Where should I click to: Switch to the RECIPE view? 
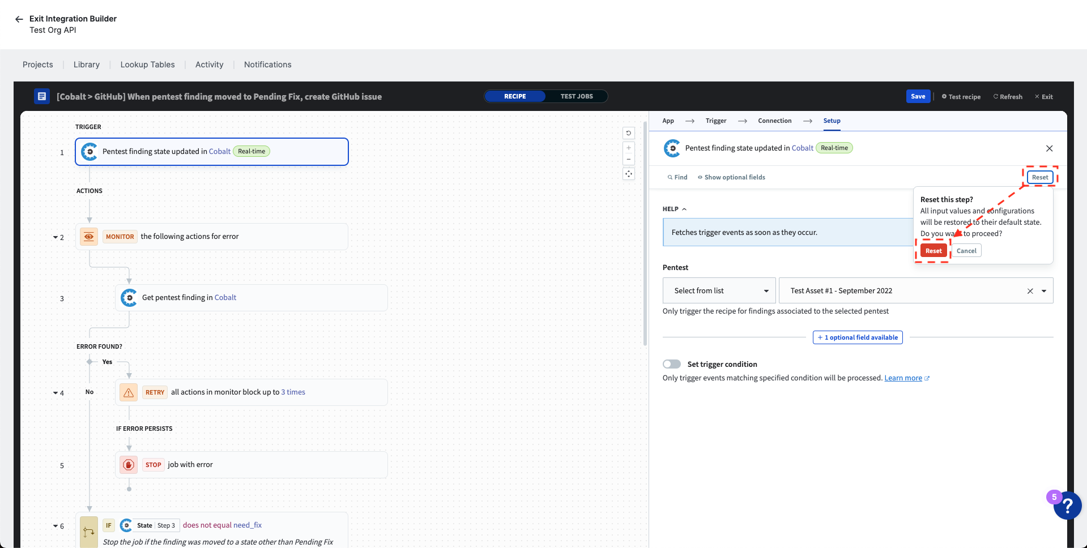pyautogui.click(x=515, y=96)
